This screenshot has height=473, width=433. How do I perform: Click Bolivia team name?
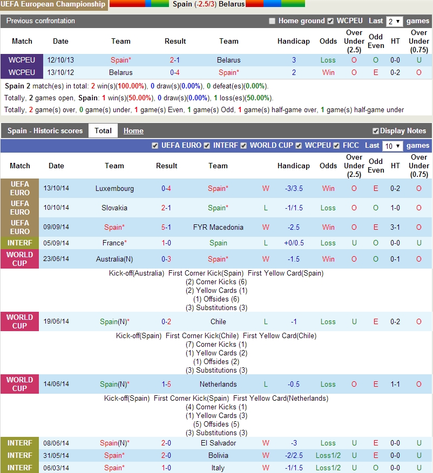tap(218, 456)
